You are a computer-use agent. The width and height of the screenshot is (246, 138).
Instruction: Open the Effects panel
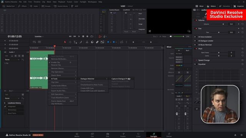pyautogui.click(x=22, y=6)
